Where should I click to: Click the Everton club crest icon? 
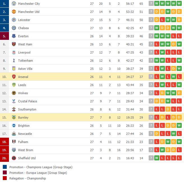(14, 36)
